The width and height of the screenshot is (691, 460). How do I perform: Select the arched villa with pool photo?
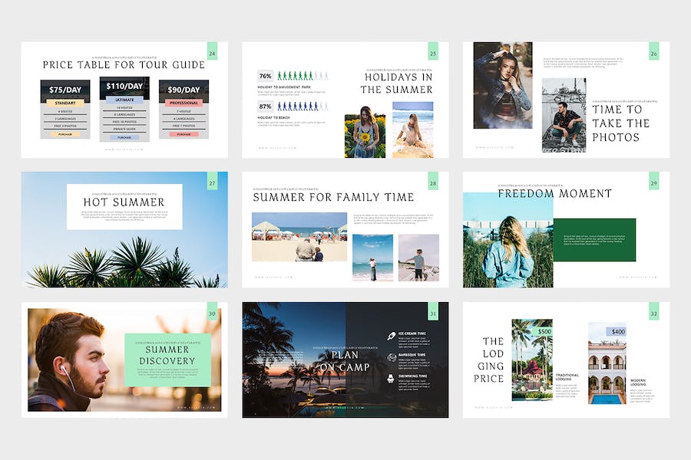(607, 363)
